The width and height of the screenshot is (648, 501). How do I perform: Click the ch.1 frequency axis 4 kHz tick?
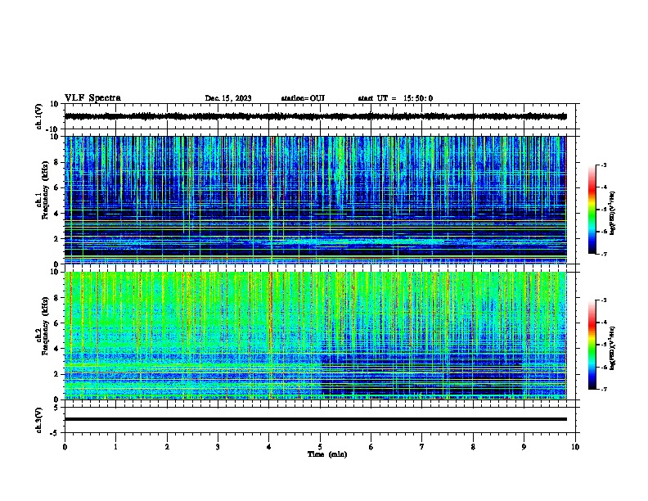[x=56, y=214]
